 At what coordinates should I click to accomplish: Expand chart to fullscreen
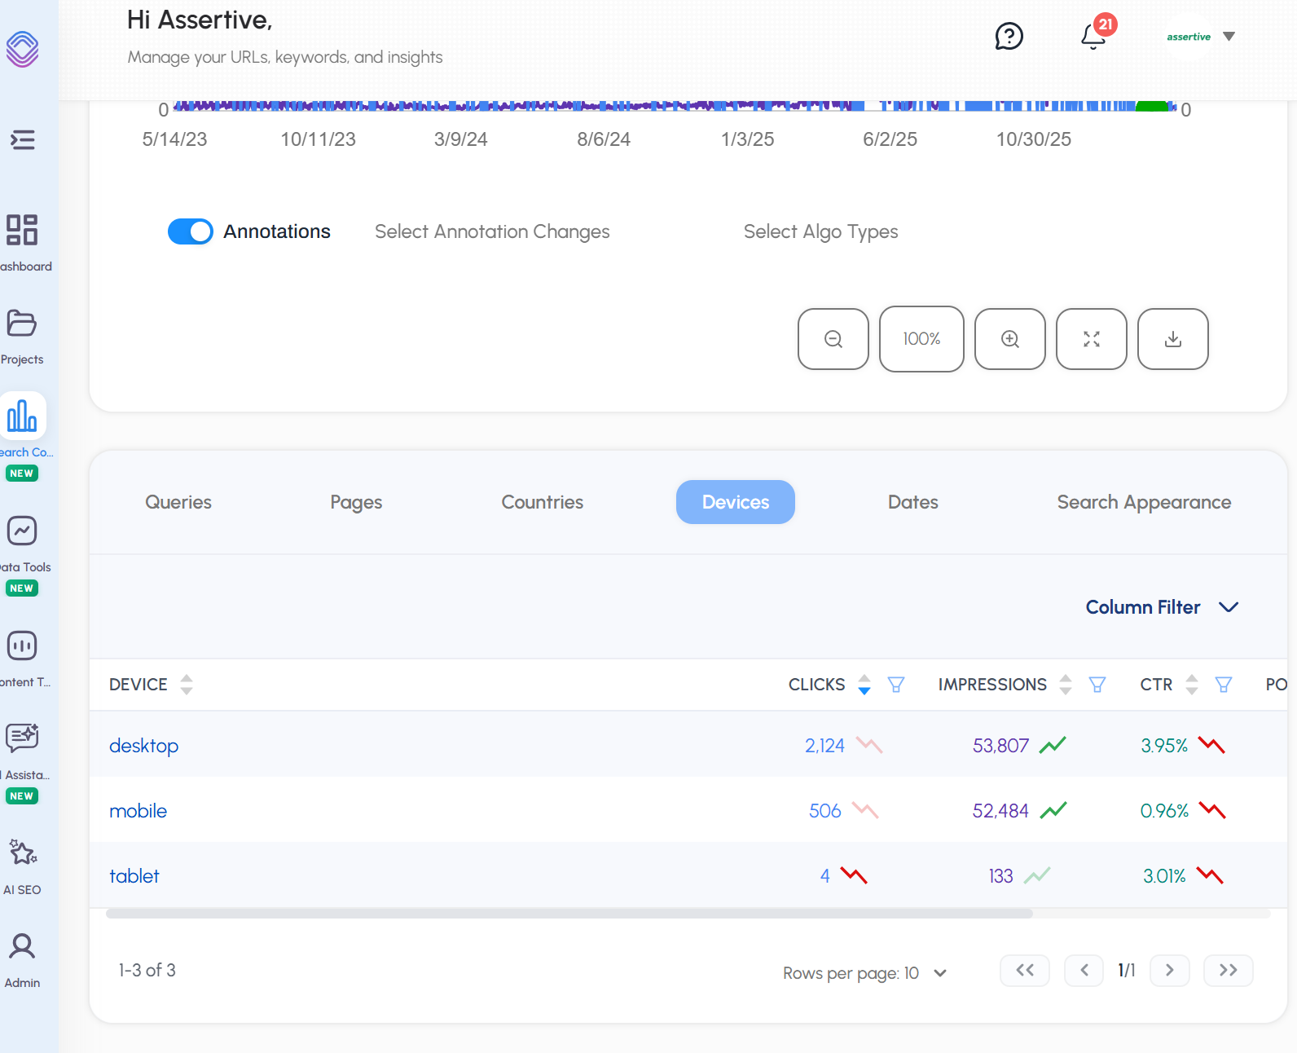coord(1091,339)
